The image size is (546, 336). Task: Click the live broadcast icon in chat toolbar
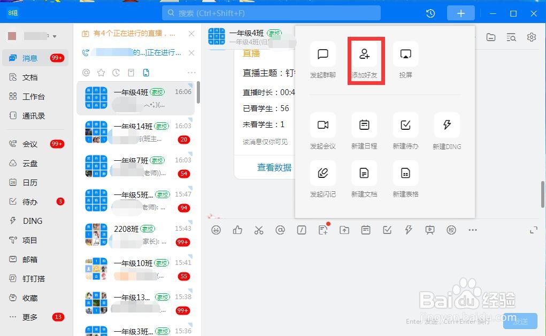pos(430,230)
